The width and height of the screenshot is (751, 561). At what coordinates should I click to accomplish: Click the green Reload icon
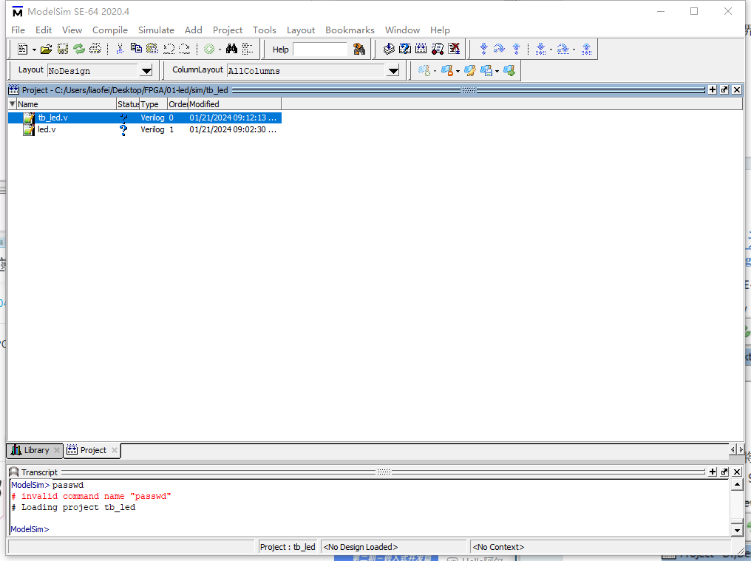(79, 49)
